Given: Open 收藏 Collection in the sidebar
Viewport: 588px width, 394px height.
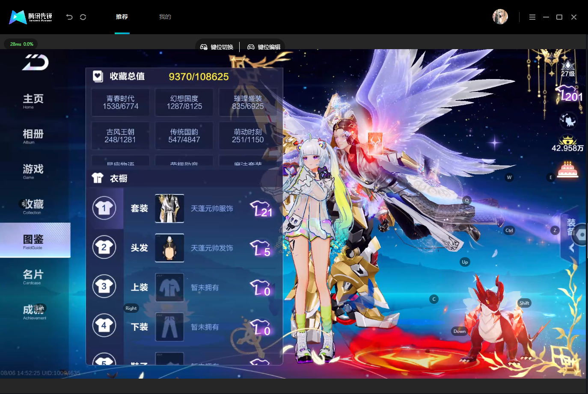Looking at the screenshot, I should (33, 206).
